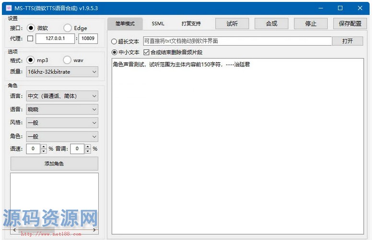Open the 风格 style dropdown
Screen dimensions: 372x240
(62, 123)
